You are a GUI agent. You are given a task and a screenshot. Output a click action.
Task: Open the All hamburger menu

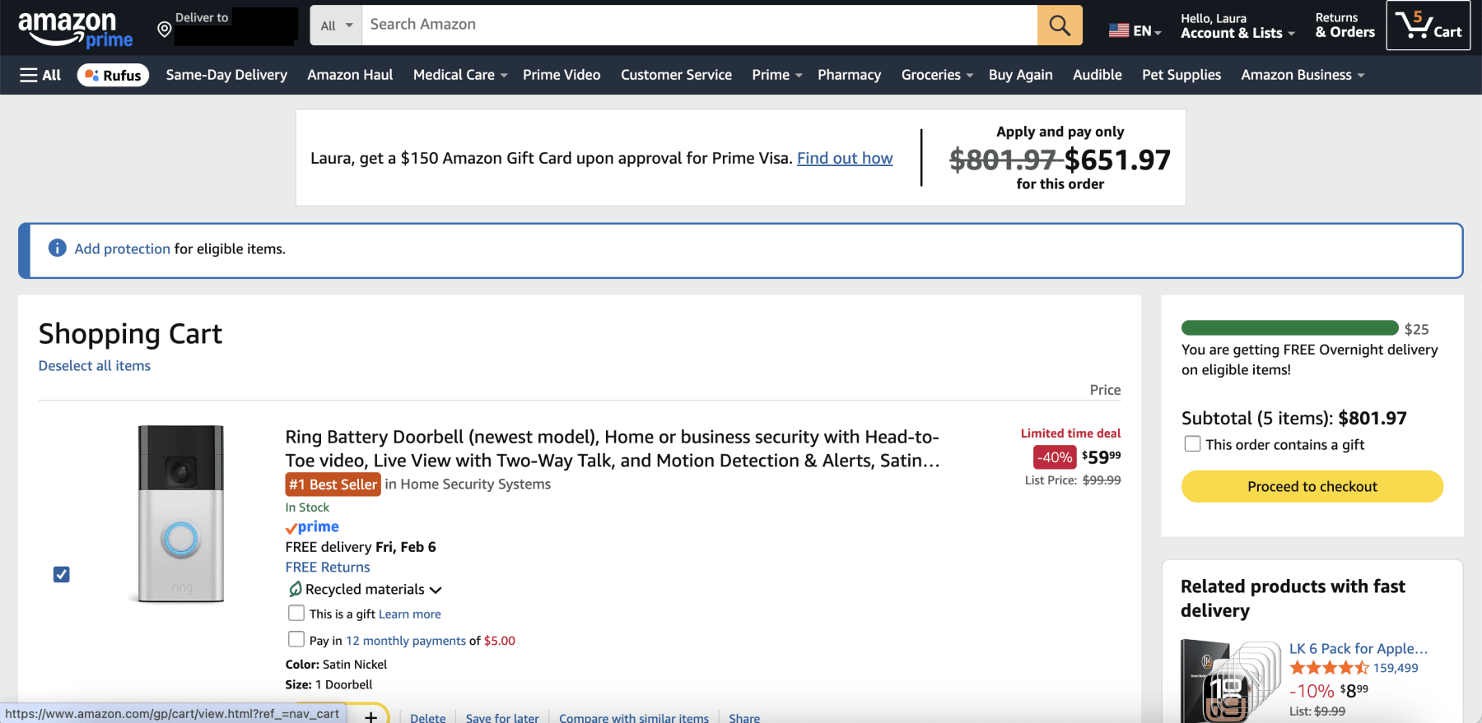coord(39,74)
